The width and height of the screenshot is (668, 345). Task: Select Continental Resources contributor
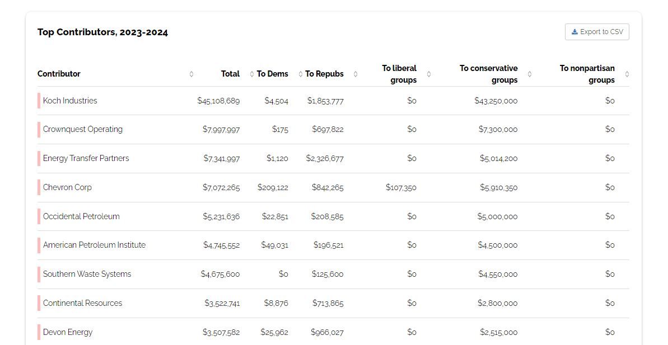pos(82,303)
